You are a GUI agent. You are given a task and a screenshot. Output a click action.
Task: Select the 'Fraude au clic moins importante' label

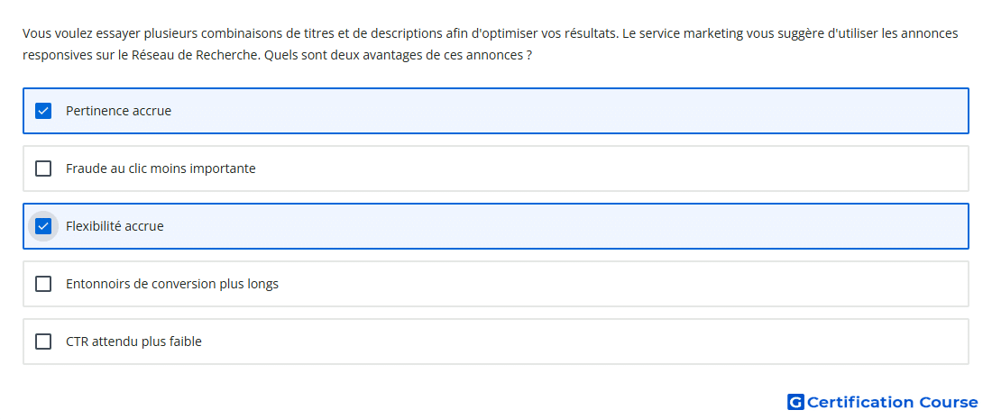[161, 169]
